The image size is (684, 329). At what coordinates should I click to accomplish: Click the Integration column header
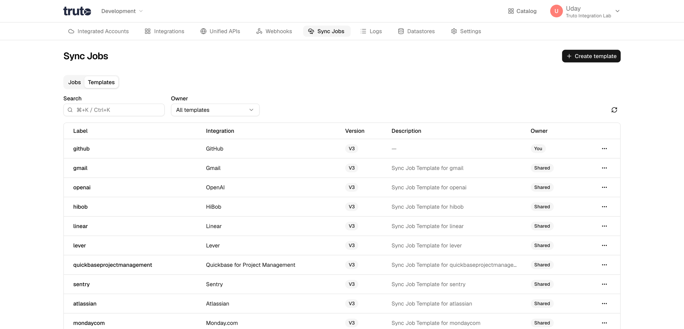220,131
